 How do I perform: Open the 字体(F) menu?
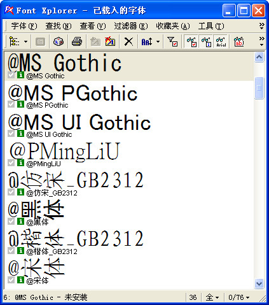(24, 26)
